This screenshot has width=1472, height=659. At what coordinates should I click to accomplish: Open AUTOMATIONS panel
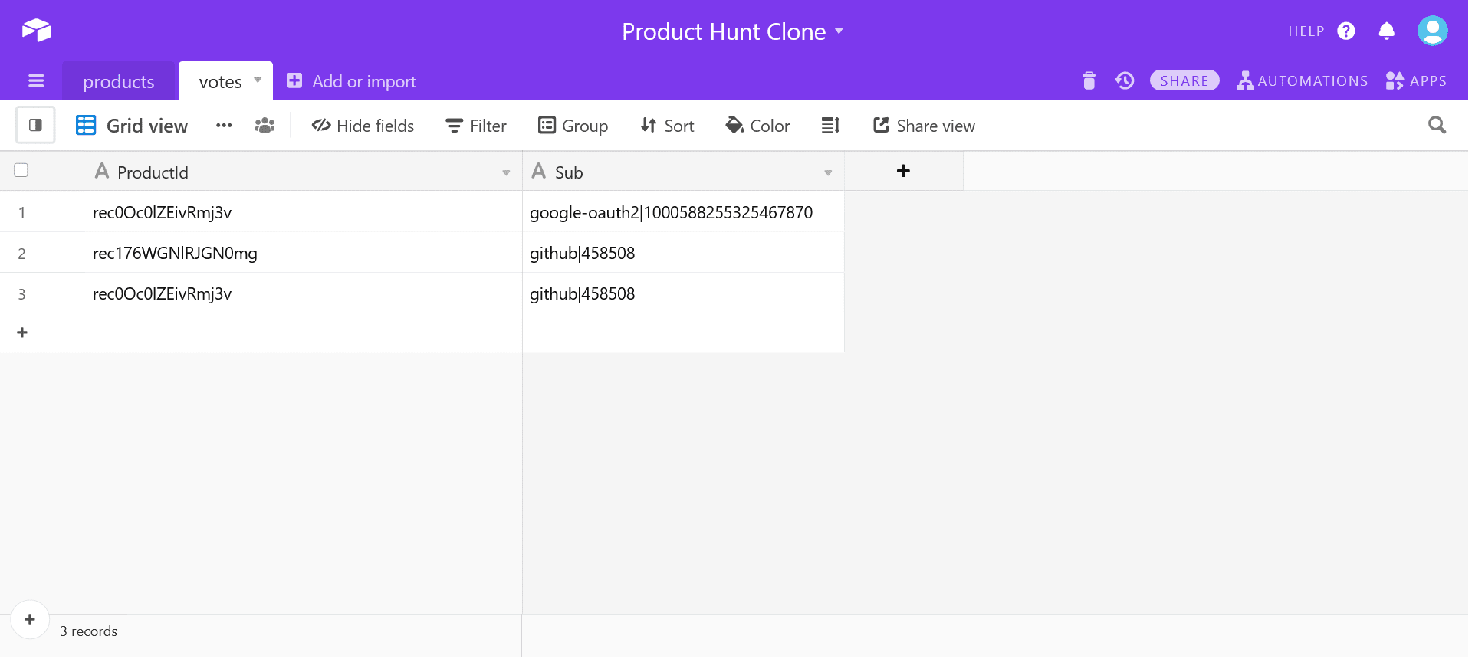1302,80
